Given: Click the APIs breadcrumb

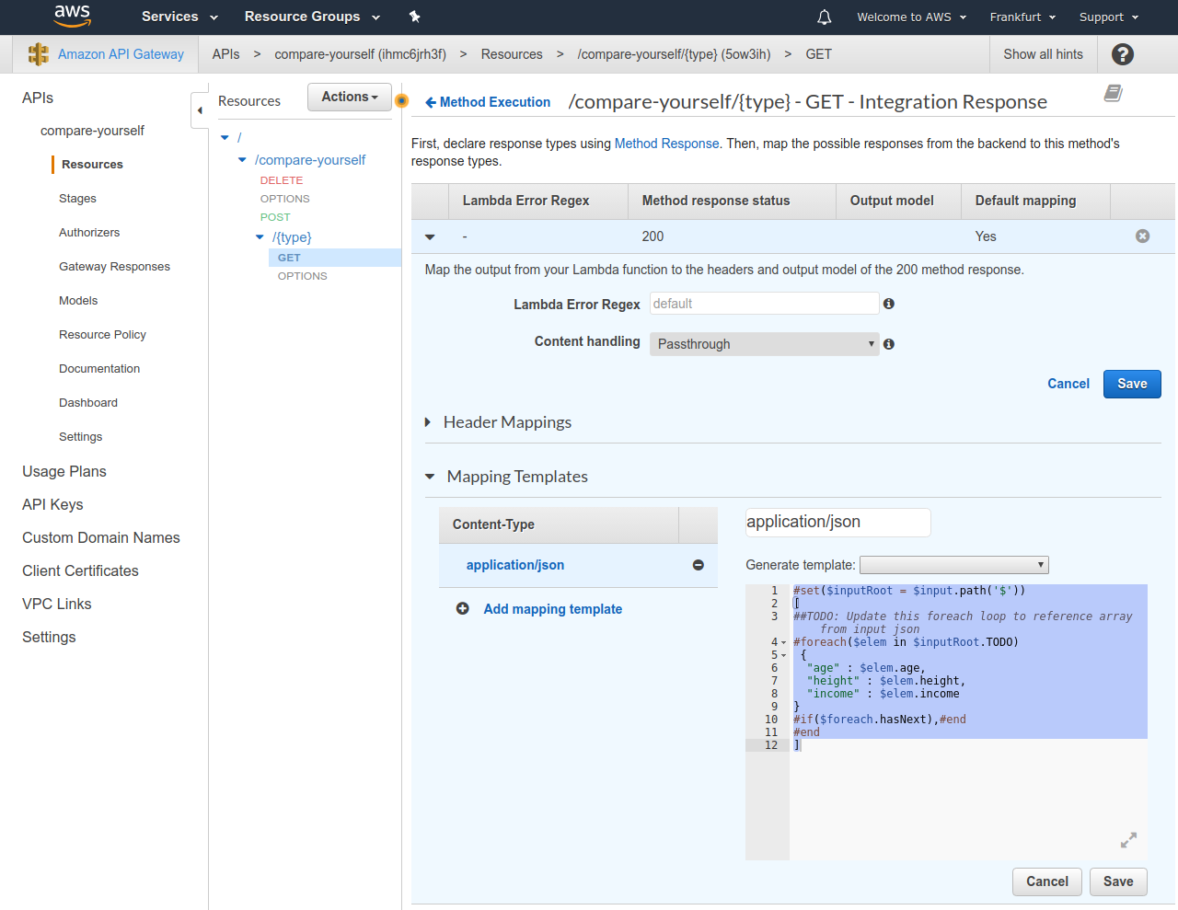Looking at the screenshot, I should 225,54.
